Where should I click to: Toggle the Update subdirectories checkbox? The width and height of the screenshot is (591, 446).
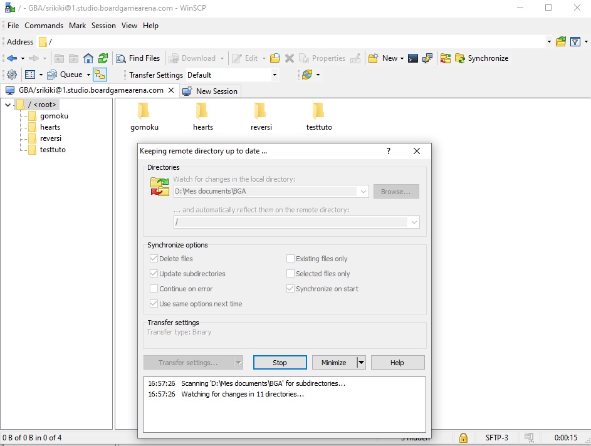[154, 274]
